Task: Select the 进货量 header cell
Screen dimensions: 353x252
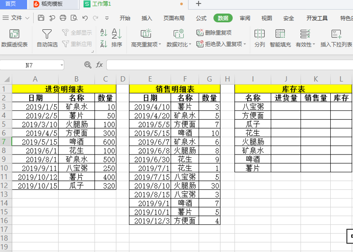Action: tap(286, 98)
